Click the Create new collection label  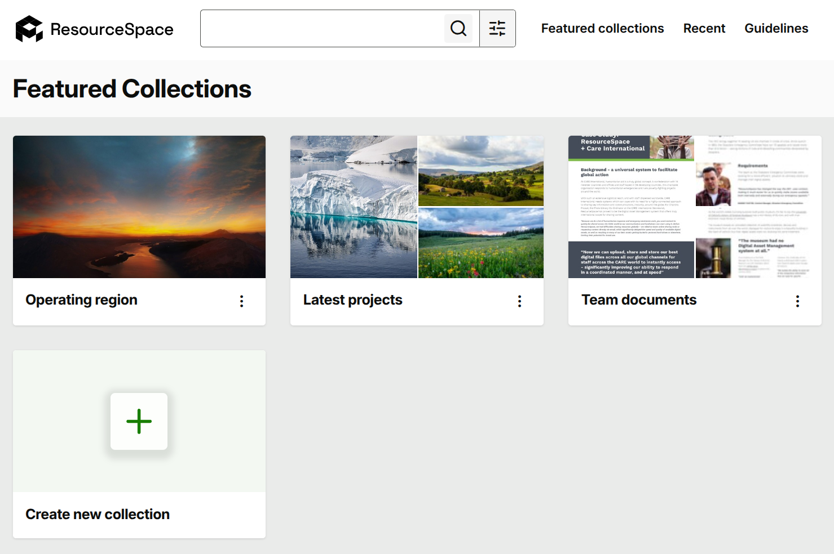click(98, 515)
